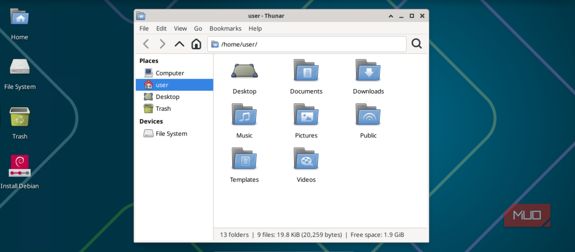This screenshot has height=252, width=575.
Task: Go forward with the right arrow button
Action: click(162, 44)
